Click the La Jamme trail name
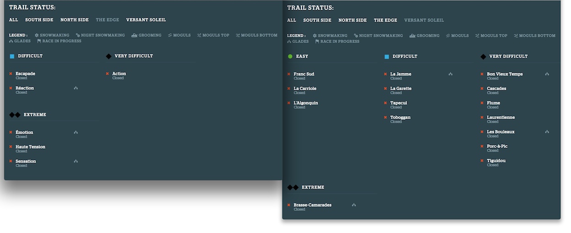The height and width of the screenshot is (233, 571). pos(401,74)
